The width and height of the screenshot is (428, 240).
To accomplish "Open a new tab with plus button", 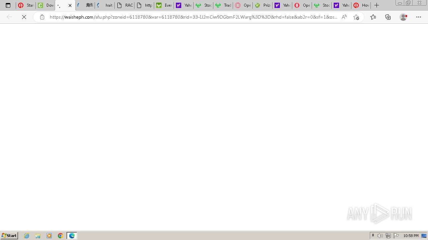I will click(377, 5).
